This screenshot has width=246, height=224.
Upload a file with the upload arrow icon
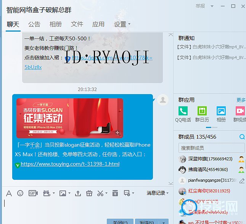point(78,193)
